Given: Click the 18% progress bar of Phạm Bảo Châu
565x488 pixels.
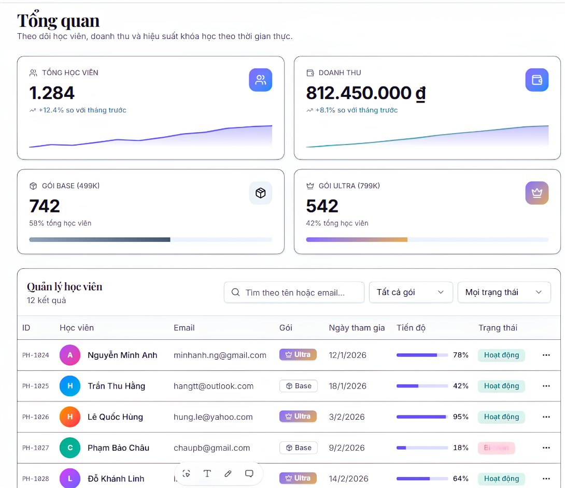Looking at the screenshot, I should (422, 448).
